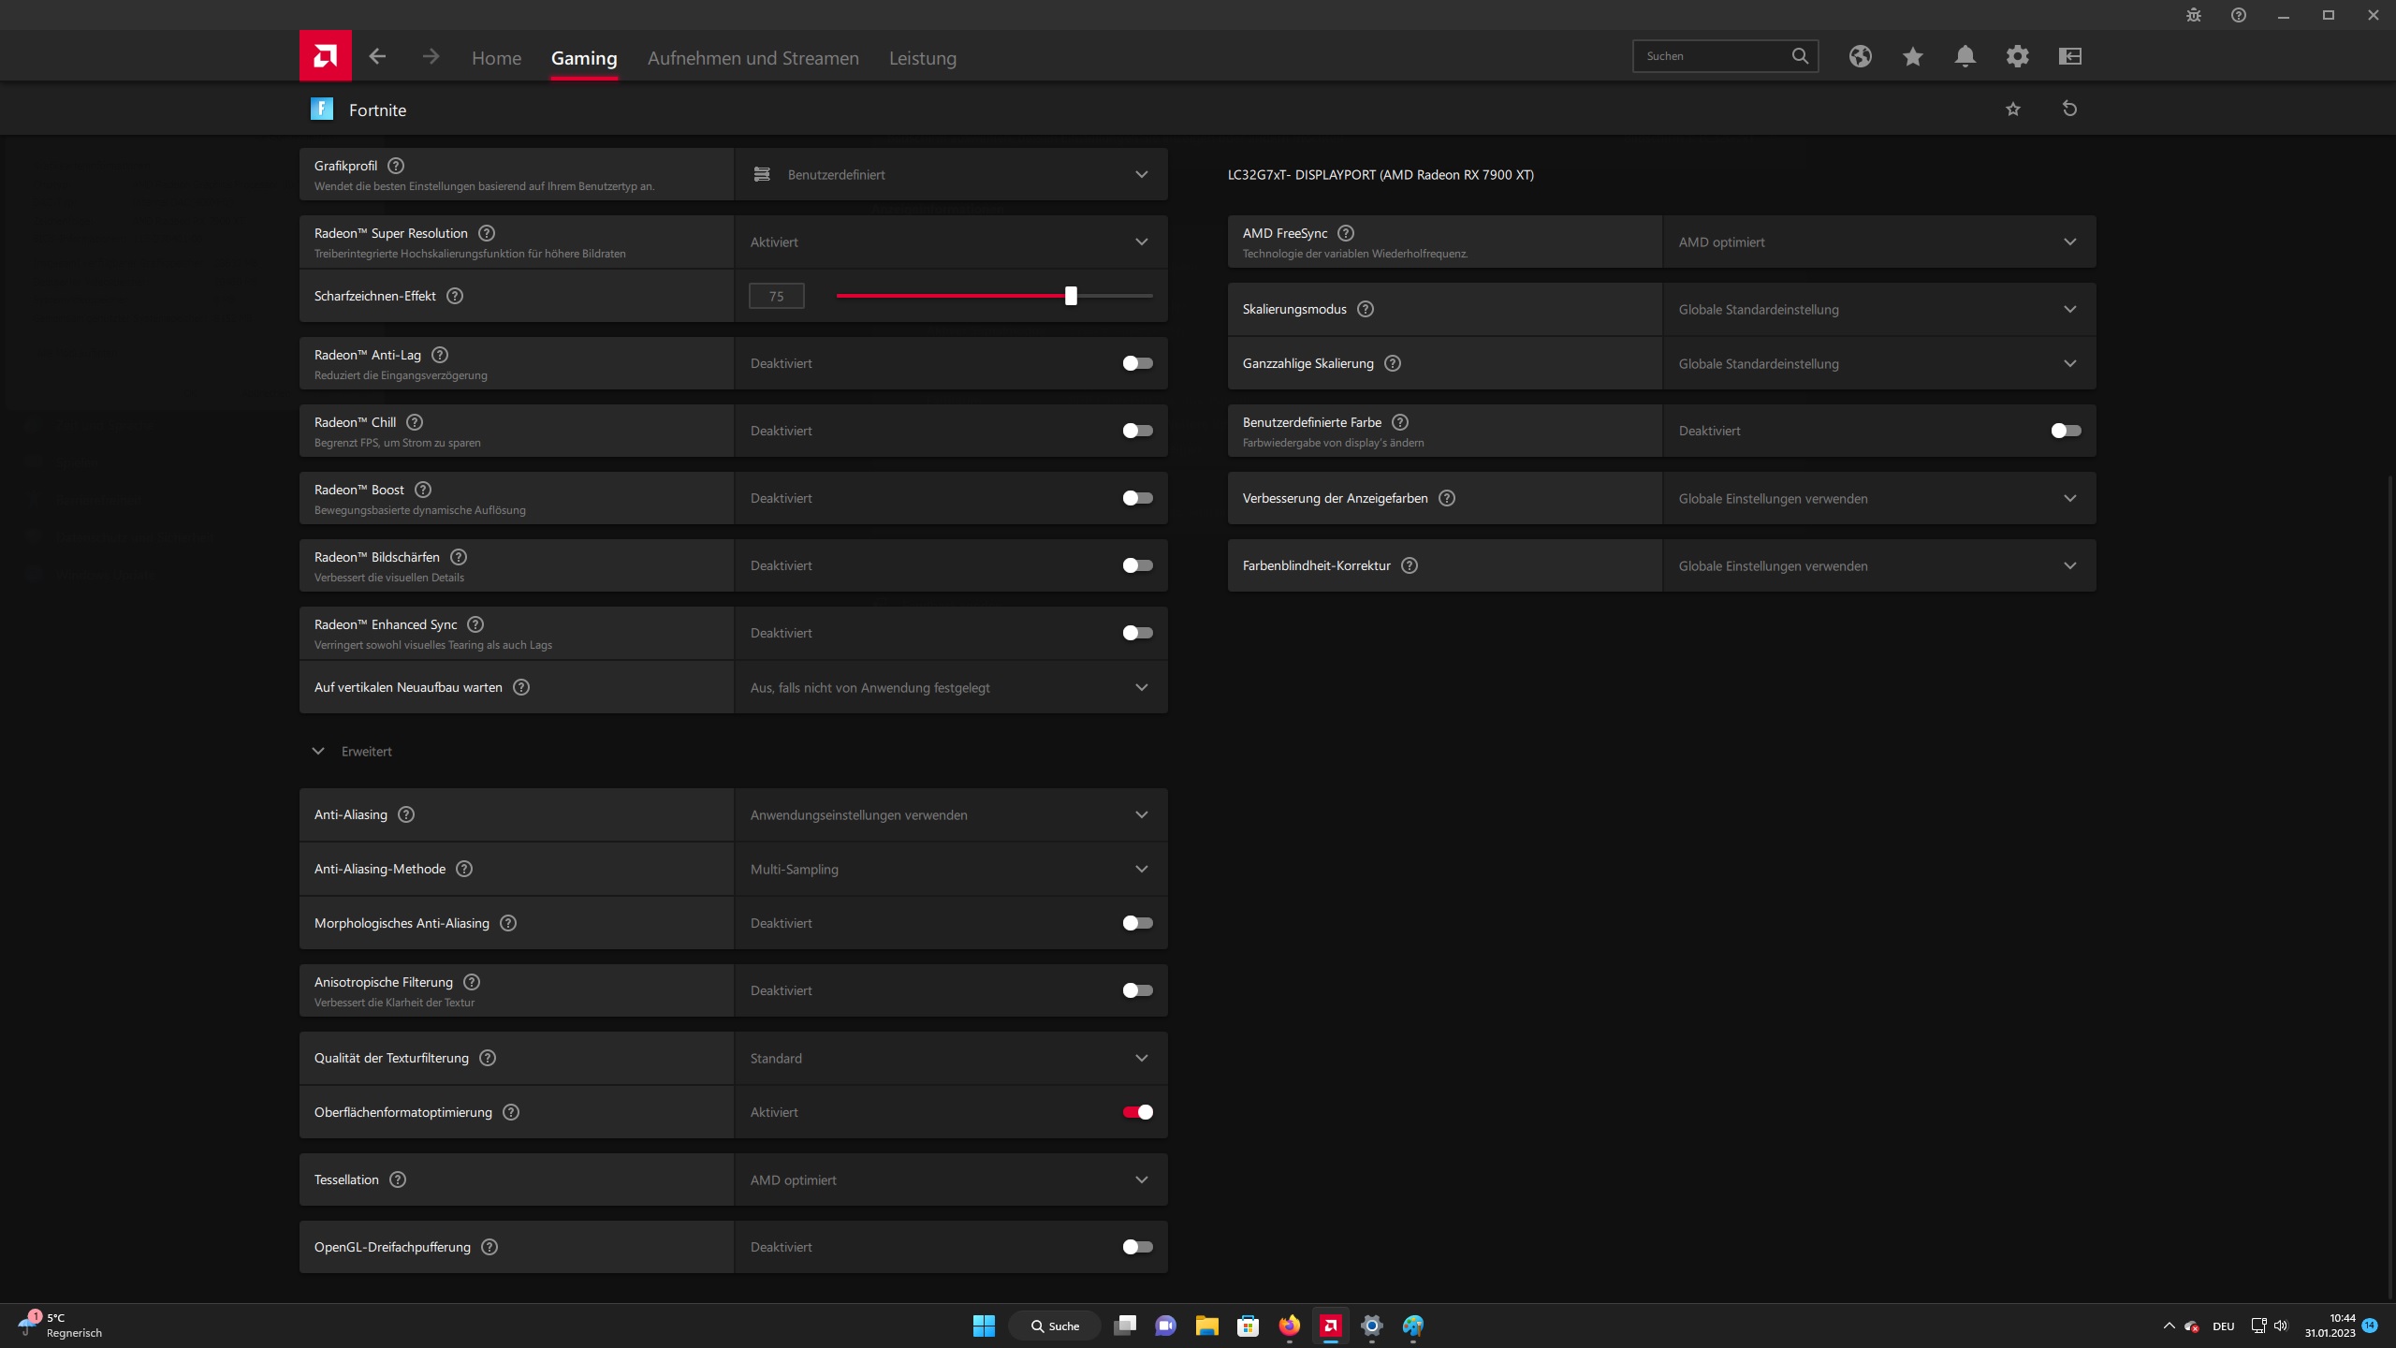Image resolution: width=2396 pixels, height=1348 pixels.
Task: Switch to Aufnehmen und Streamen tab
Action: [x=752, y=58]
